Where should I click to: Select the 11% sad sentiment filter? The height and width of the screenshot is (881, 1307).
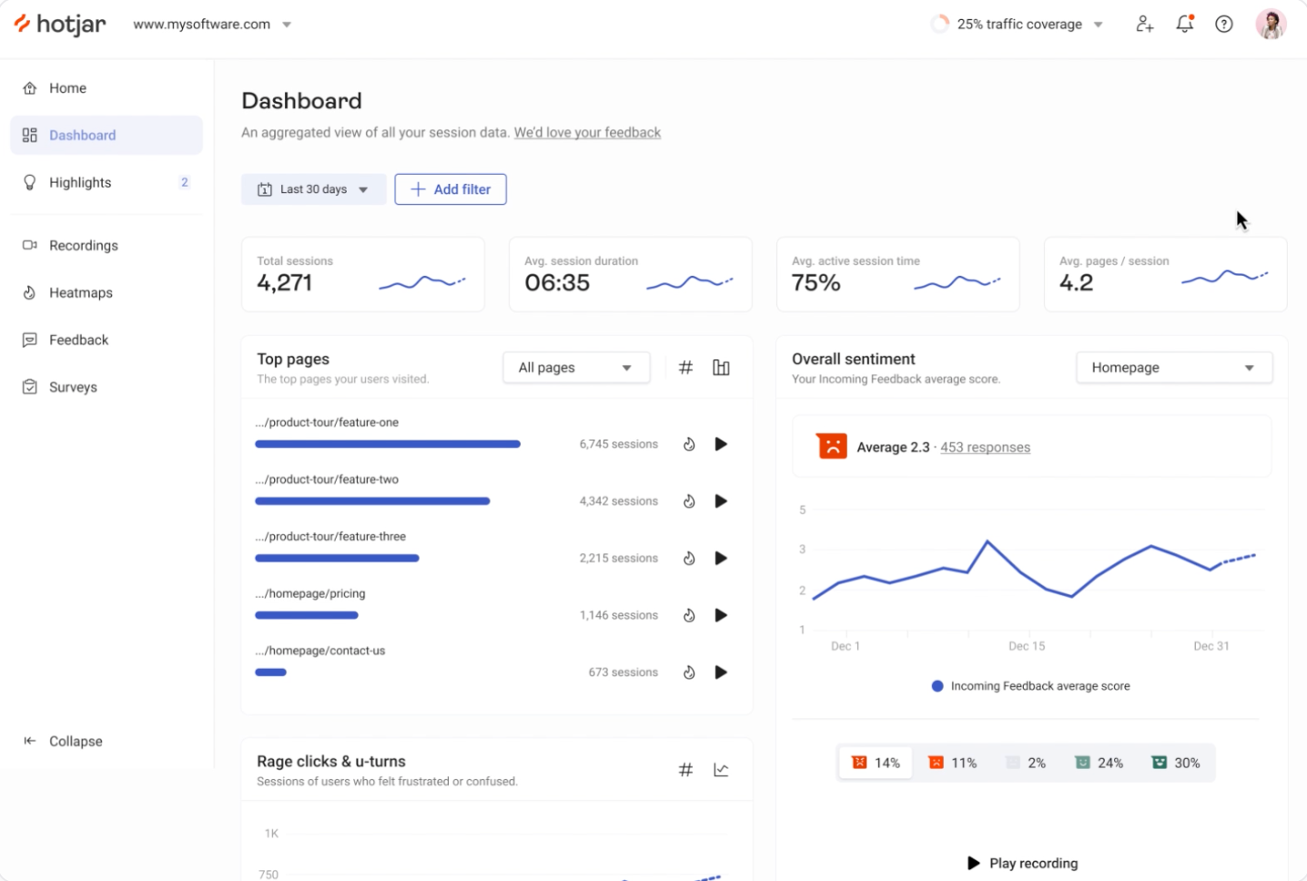coord(952,763)
